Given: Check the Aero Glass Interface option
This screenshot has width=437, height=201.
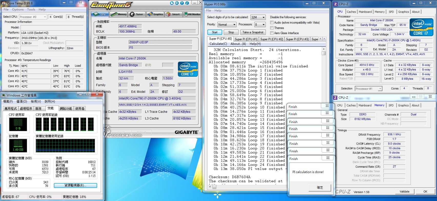Looking at the screenshot, I should (x=272, y=33).
